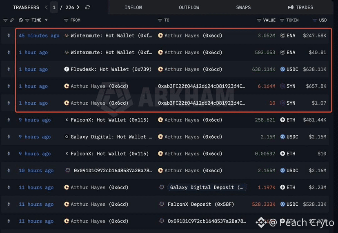Switch to the INFLOW tab

[133, 7]
